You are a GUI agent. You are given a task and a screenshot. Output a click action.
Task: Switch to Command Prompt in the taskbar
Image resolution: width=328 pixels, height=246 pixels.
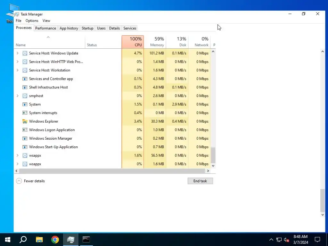(x=86, y=240)
